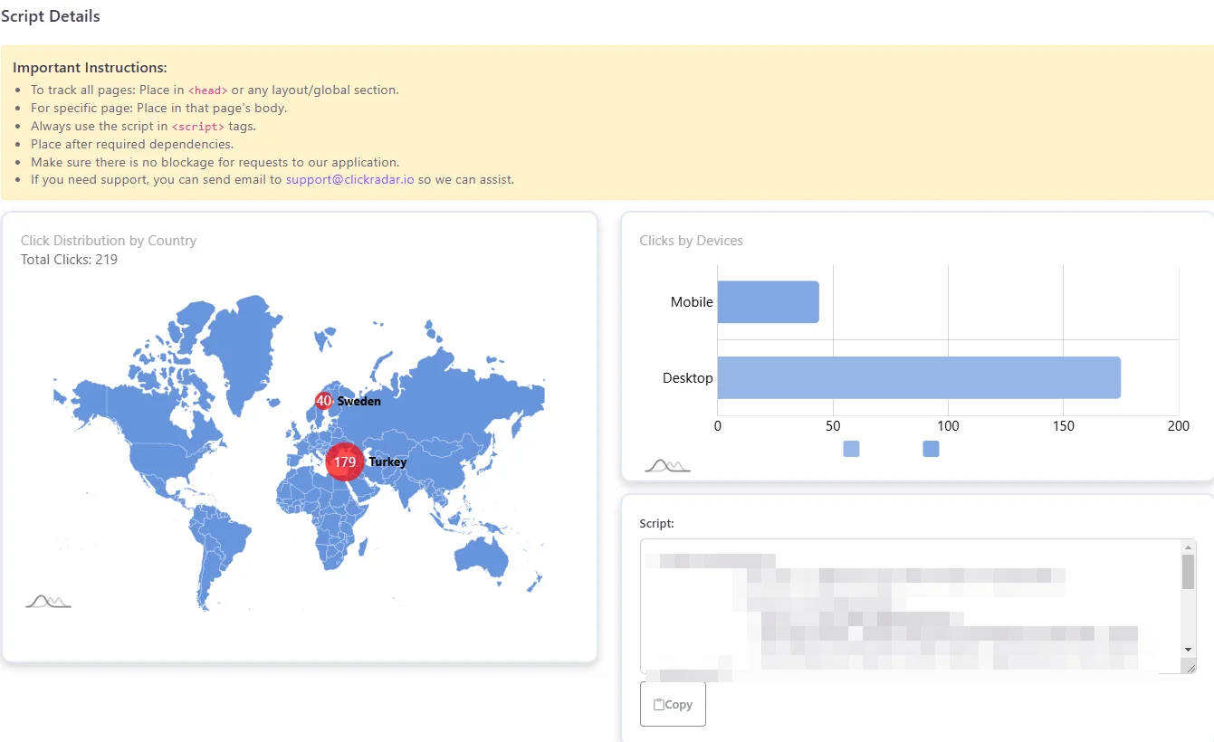Click the amCharts logo under the world map
1214x742 pixels.
click(x=47, y=599)
